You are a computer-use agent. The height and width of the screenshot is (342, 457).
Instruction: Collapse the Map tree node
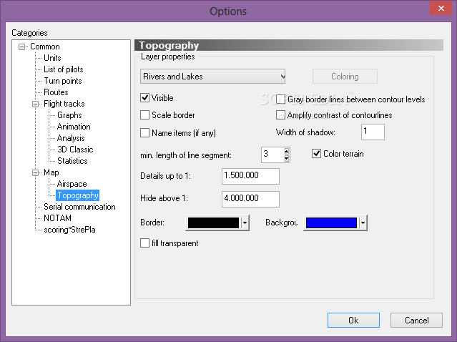tap(35, 173)
